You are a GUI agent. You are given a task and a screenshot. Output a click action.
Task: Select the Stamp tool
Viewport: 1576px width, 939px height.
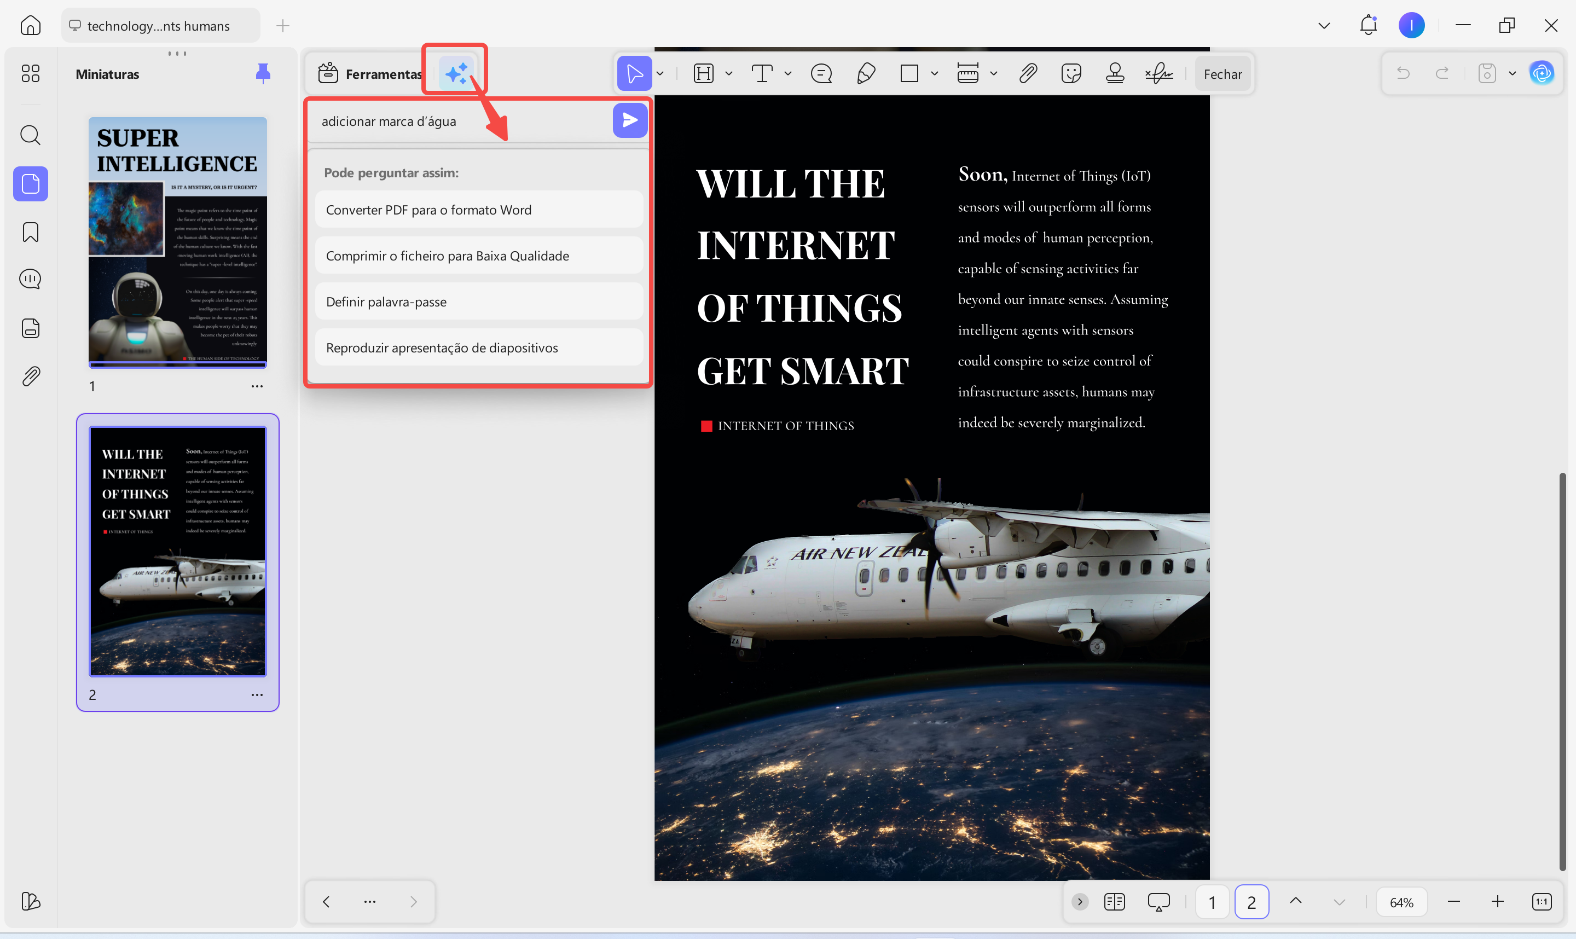[x=1114, y=73]
